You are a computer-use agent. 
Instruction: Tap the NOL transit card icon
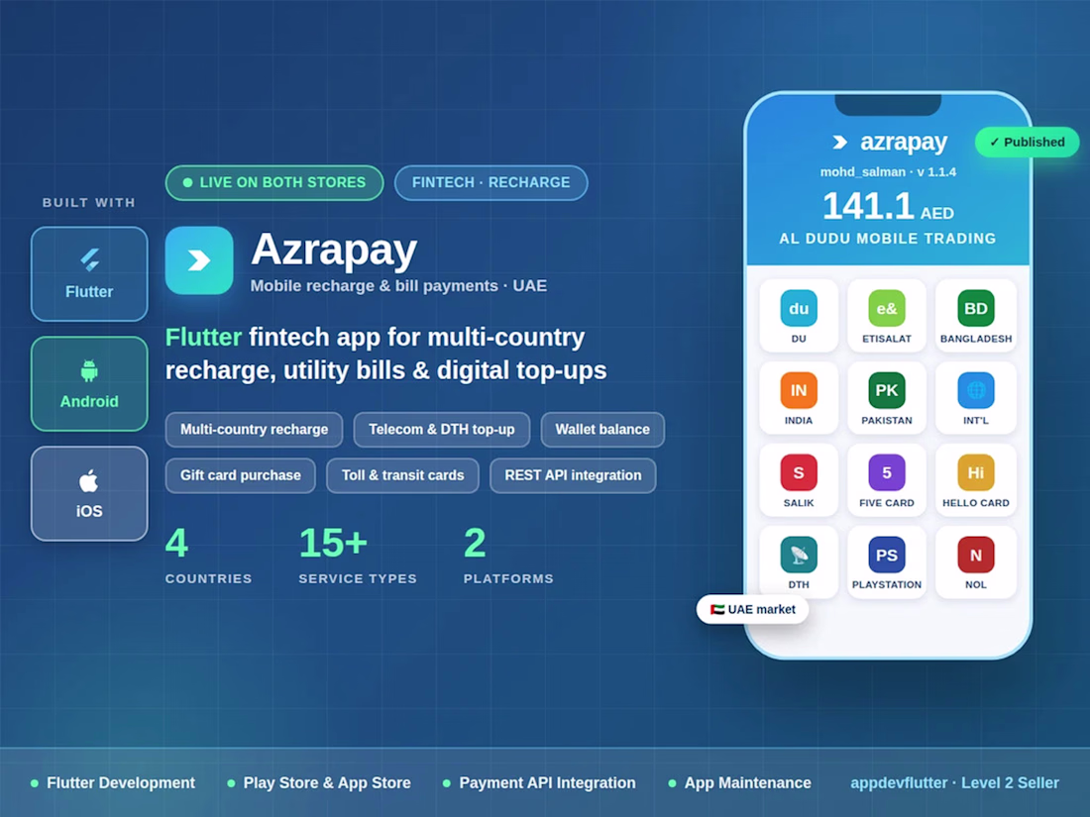click(x=975, y=556)
